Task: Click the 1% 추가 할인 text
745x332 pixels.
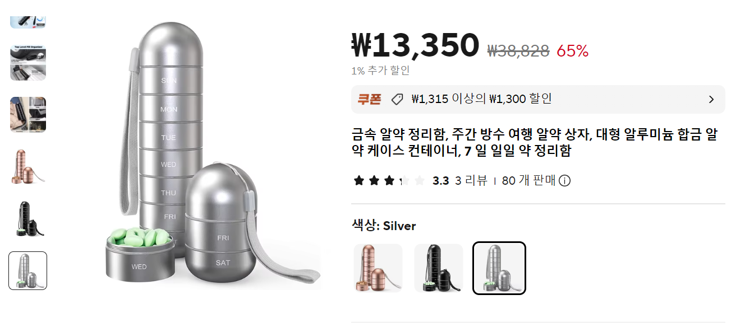Action: [x=380, y=71]
